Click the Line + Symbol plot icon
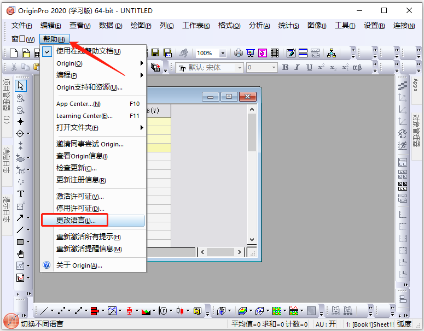 [78, 311]
